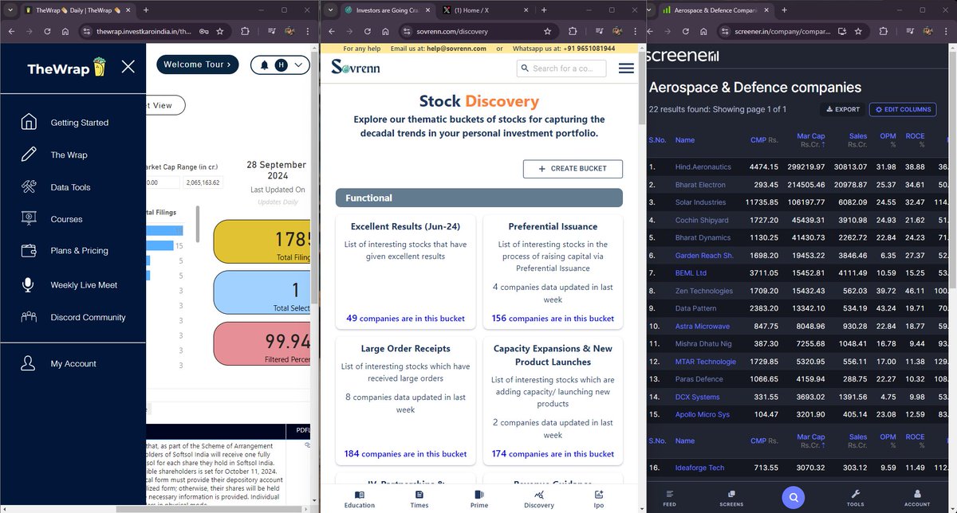
Task: Click the EXPORT button in Screener
Action: coord(842,109)
